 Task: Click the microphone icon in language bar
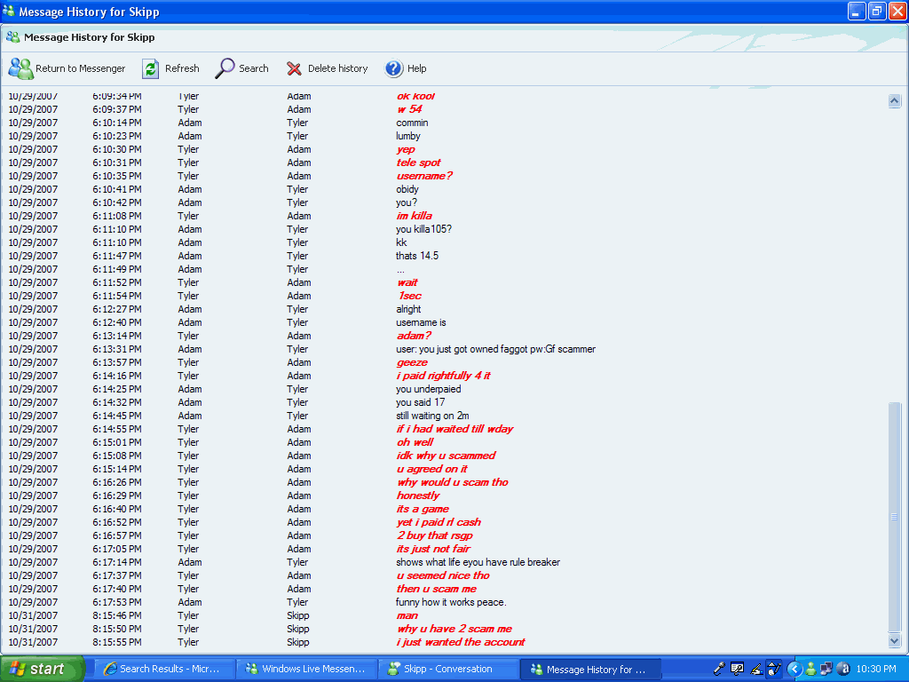click(x=719, y=669)
